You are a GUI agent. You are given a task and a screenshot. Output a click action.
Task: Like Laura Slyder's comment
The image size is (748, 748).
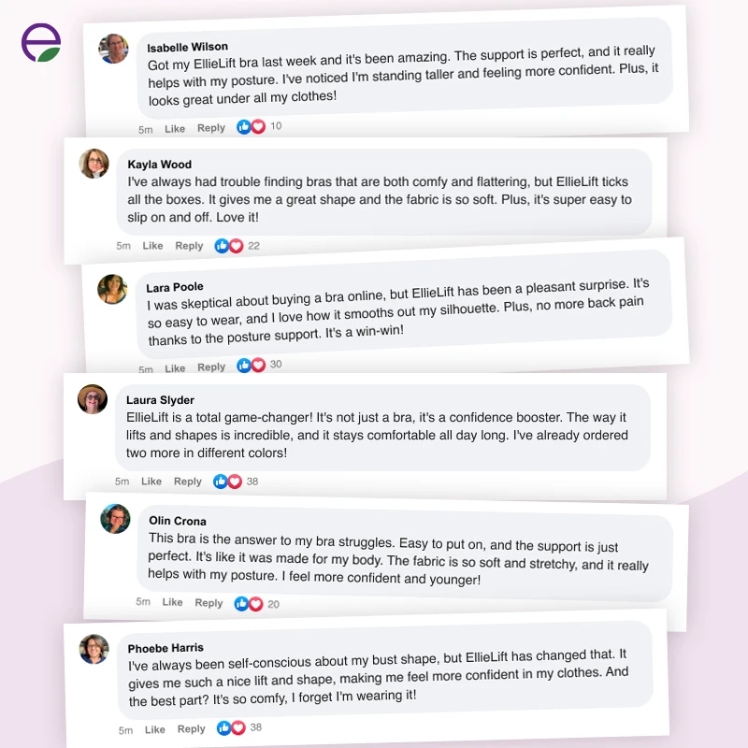(x=151, y=482)
